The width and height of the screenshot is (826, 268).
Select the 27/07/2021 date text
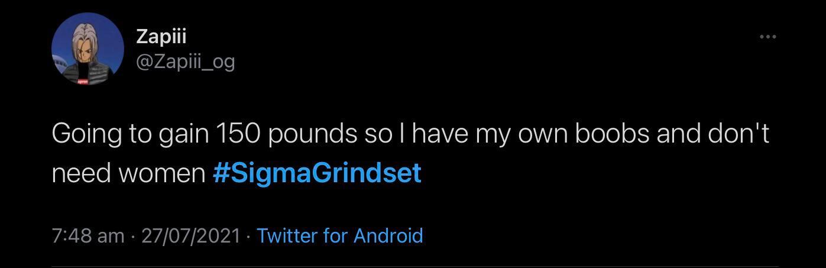[191, 235]
